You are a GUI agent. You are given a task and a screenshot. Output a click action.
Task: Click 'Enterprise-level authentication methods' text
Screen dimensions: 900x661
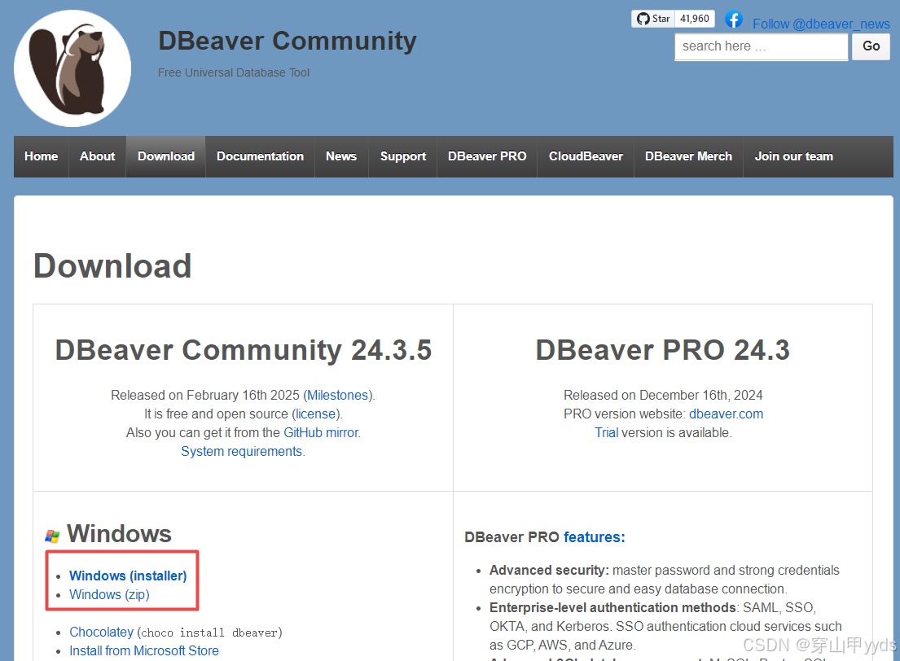point(612,607)
